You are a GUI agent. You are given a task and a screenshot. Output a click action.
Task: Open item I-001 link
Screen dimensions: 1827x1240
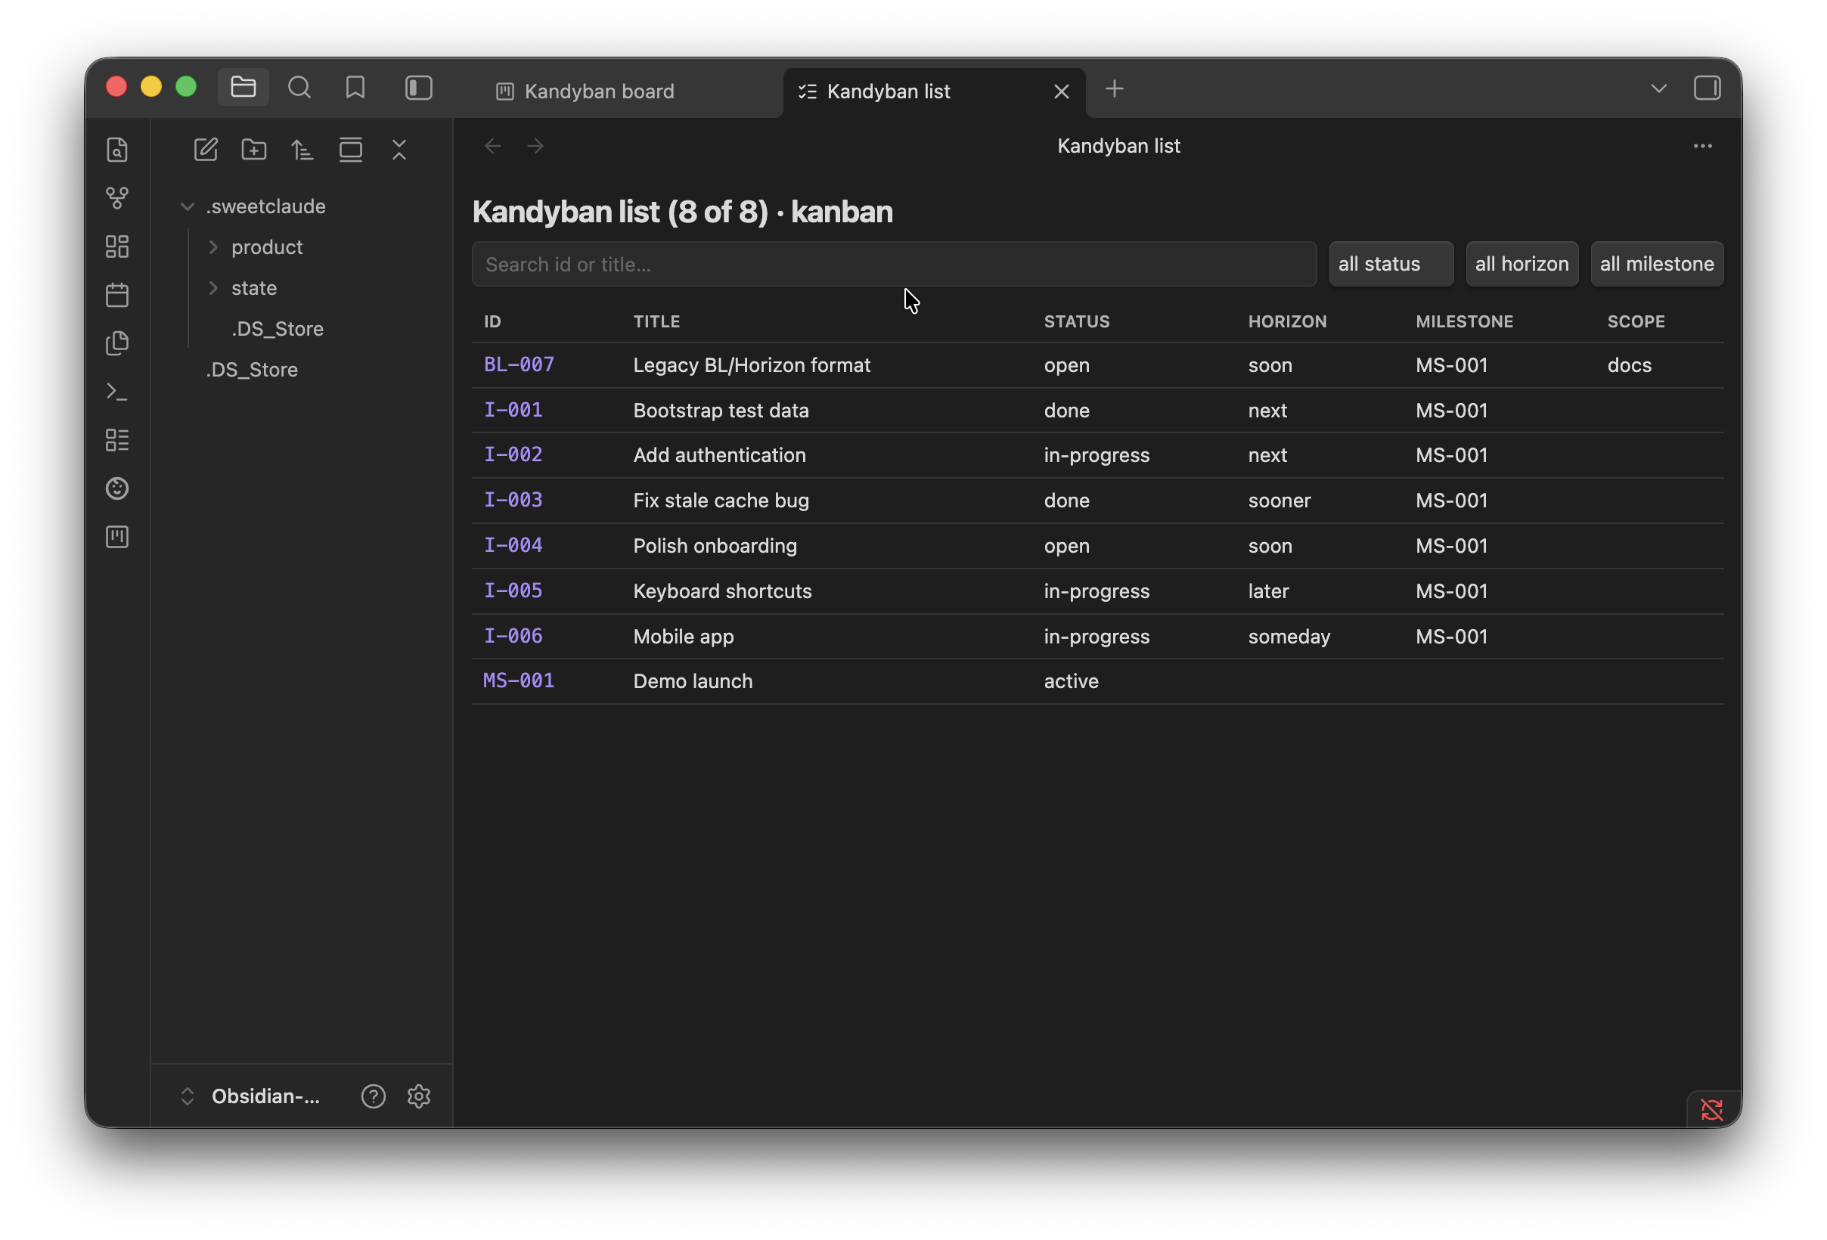pyautogui.click(x=513, y=411)
